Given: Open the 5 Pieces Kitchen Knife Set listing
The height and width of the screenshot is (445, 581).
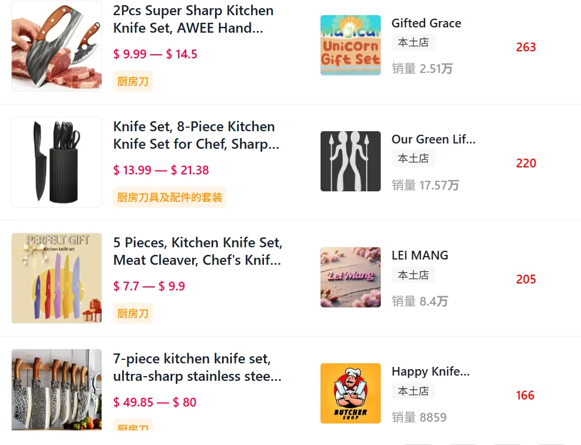Looking at the screenshot, I should click(197, 251).
